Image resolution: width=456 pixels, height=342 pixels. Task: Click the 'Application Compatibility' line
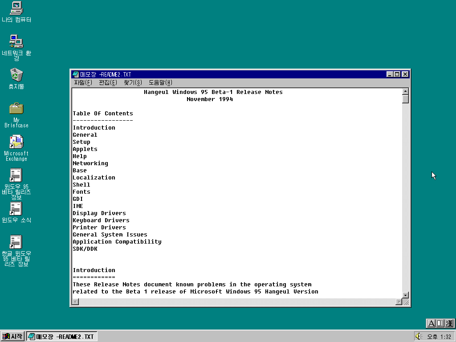click(x=117, y=242)
